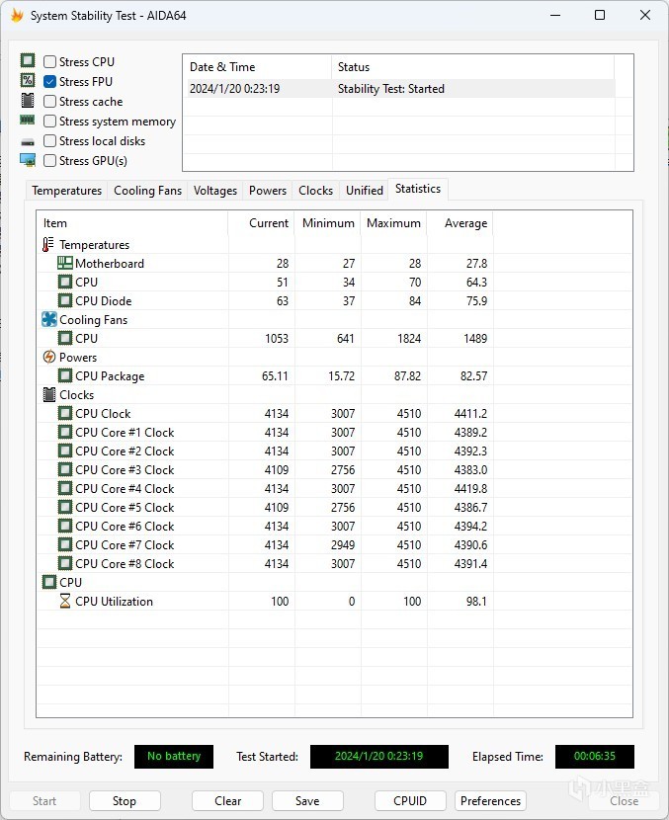The image size is (669, 820).
Task: Click the Status log column header
Action: 473,67
